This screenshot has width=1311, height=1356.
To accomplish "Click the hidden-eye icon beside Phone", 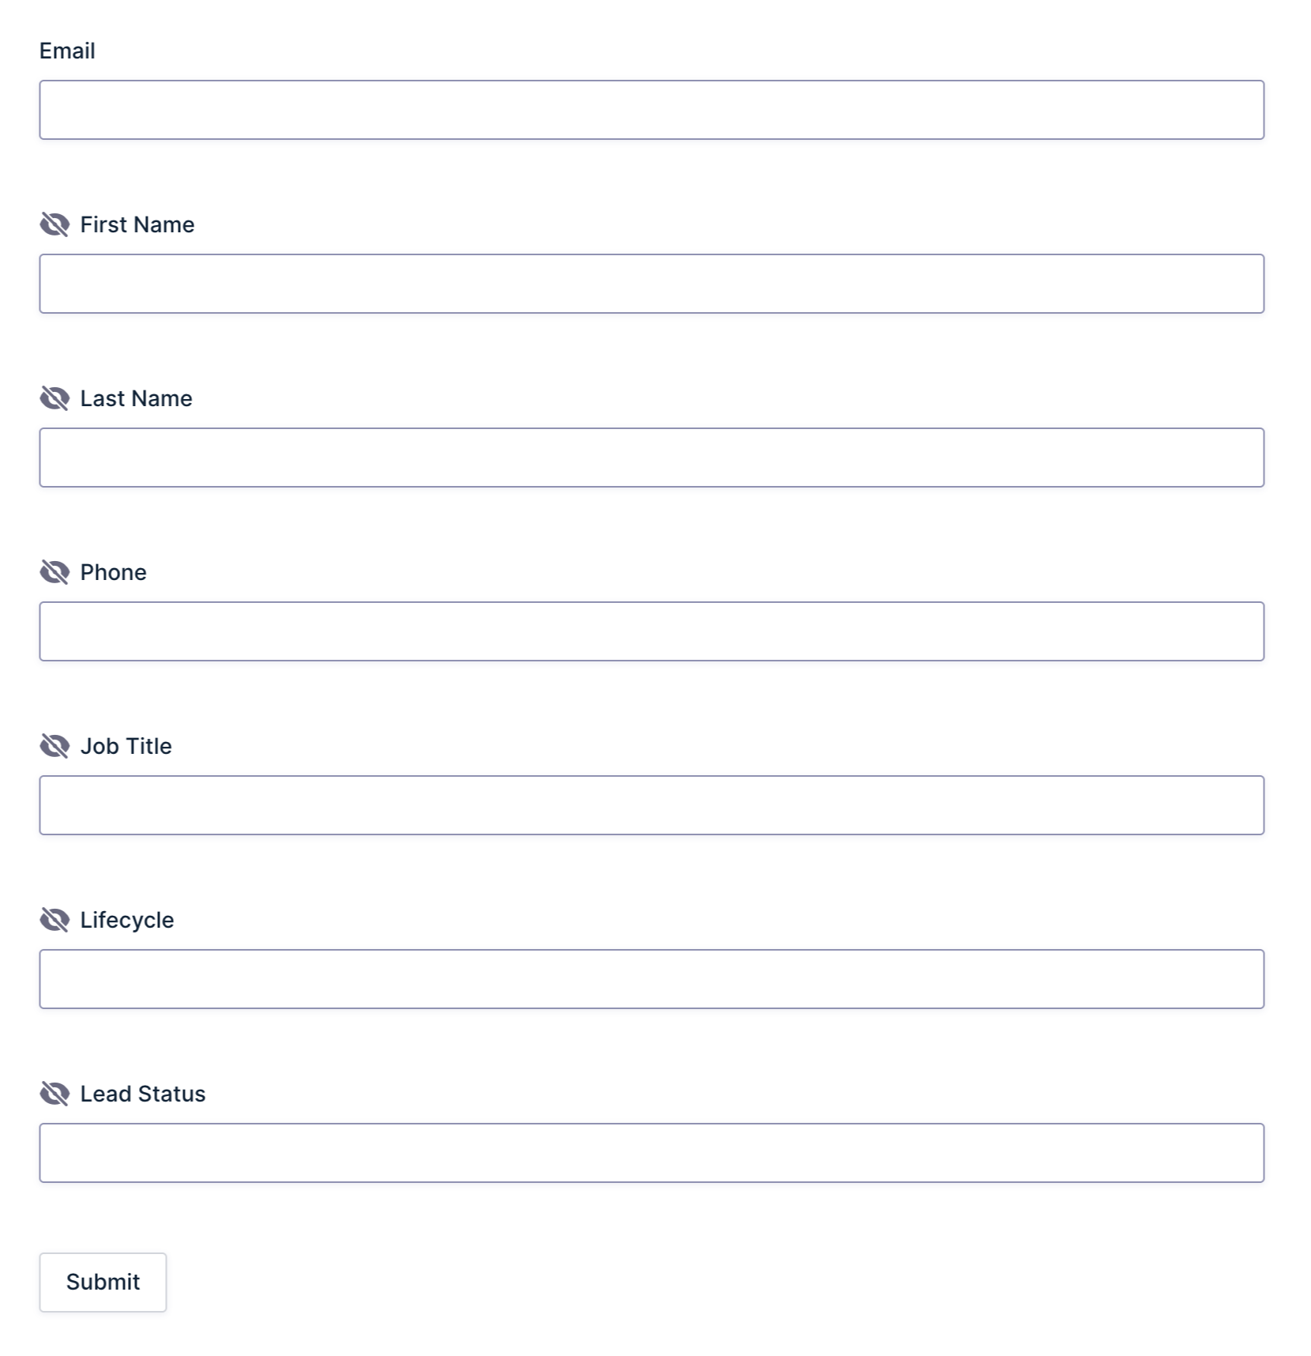I will 54,572.
